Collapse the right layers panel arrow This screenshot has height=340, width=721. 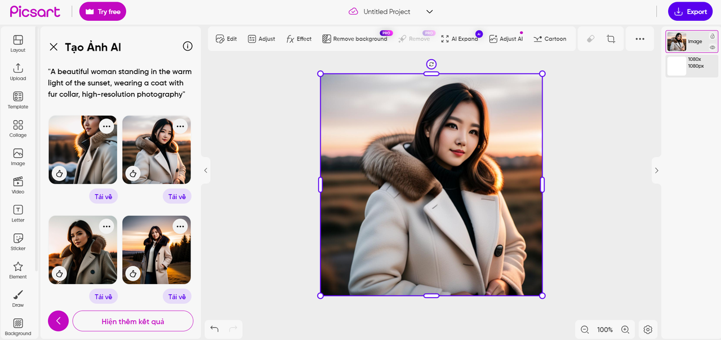point(656,170)
